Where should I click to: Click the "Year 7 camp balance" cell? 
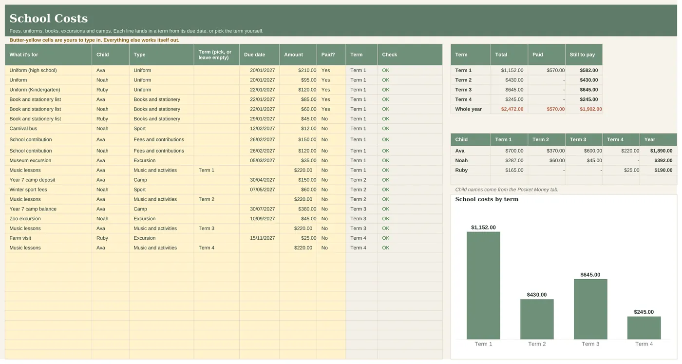pos(48,209)
